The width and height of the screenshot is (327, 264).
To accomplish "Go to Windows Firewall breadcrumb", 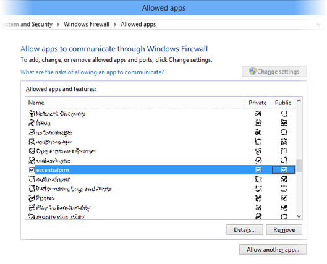I will pos(87,24).
